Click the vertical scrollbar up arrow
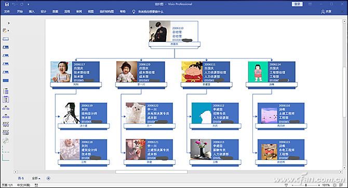This screenshot has width=348, height=188. pyautogui.click(x=344, y=21)
